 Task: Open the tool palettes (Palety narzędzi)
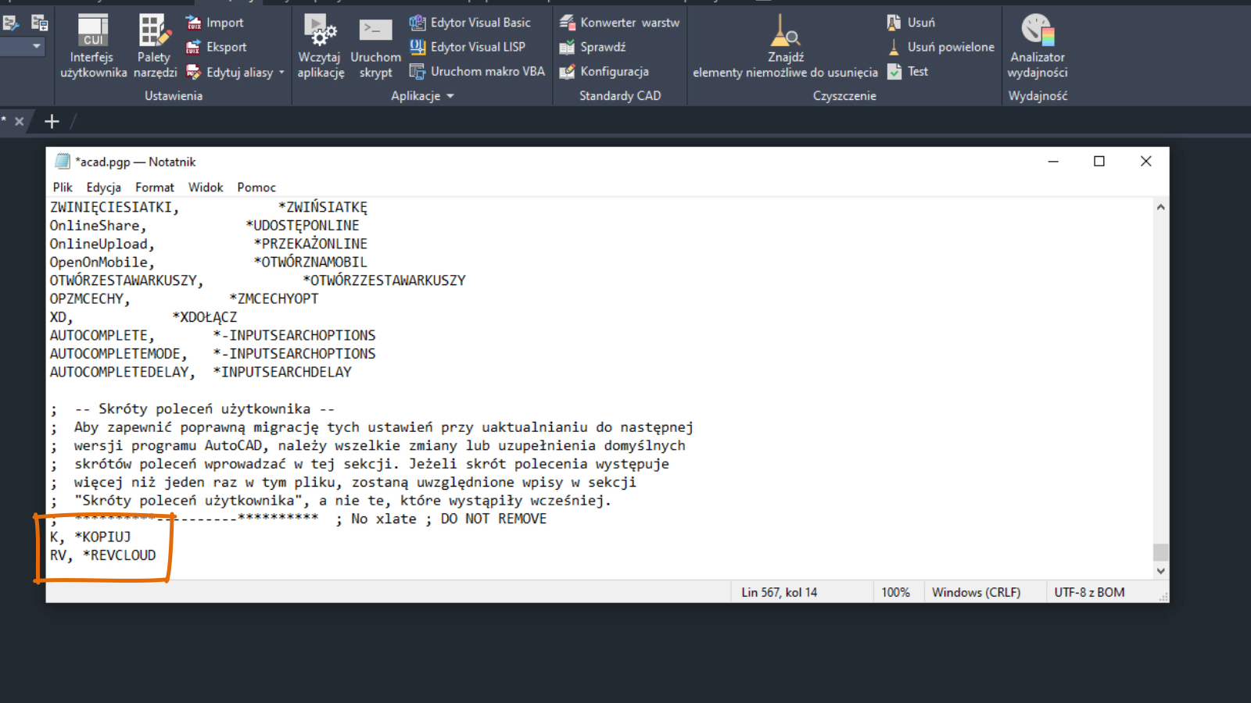[155, 46]
